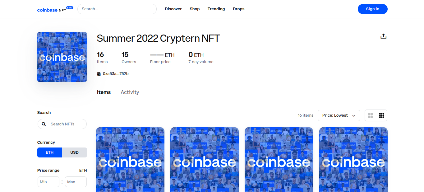This screenshot has height=192, width=424.
Task: Open the third NFT card
Action: [x=279, y=160]
